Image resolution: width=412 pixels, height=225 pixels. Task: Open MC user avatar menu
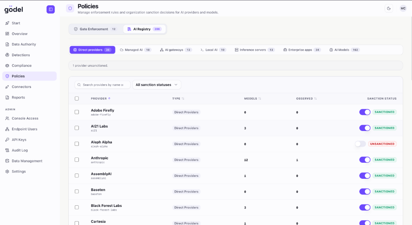[403, 8]
